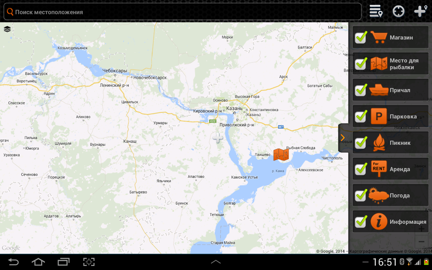
Task: Tap Арск label on map
Action: pyautogui.click(x=283, y=77)
